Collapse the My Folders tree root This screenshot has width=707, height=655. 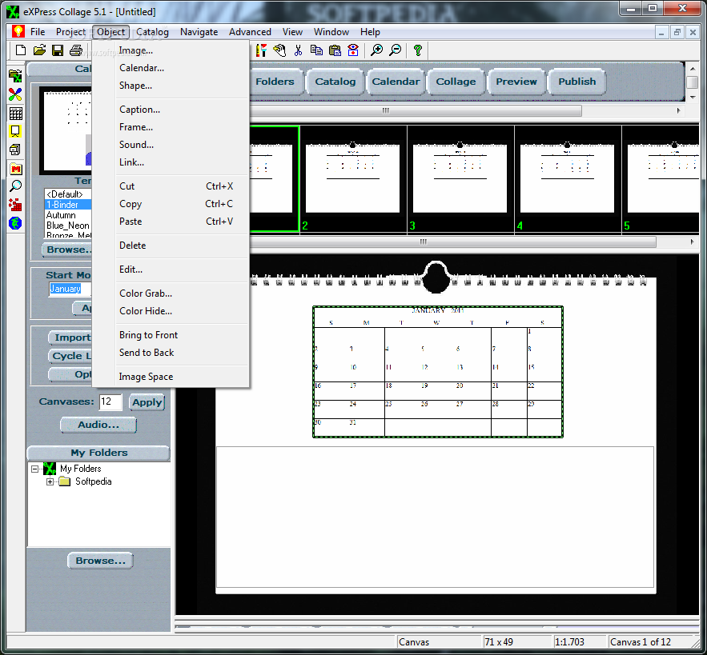point(34,469)
